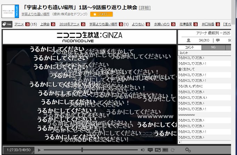Viewport: 237px width, 155px height.
Task: Open dictionary icon beside 宇宙よりも遠い場所 tag
Action: coord(121,24)
